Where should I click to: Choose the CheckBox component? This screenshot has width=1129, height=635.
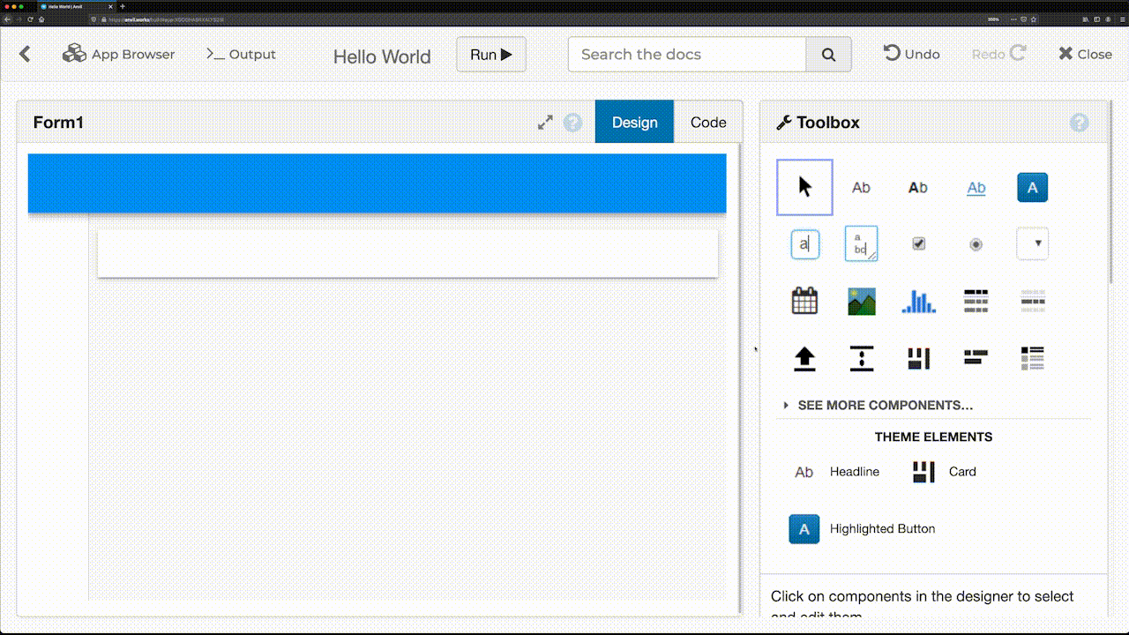point(918,244)
